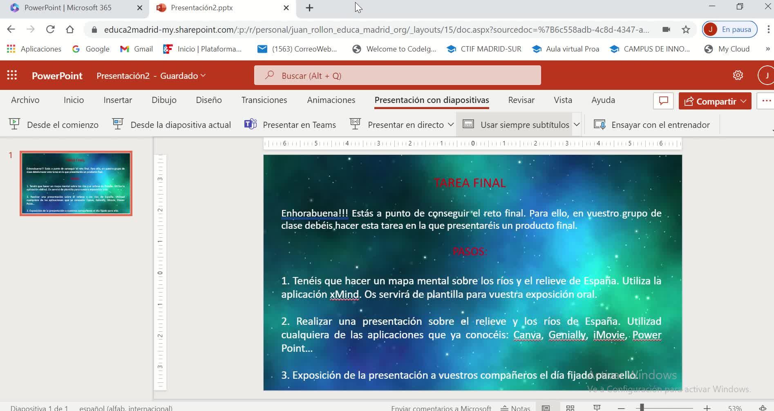Switch to the Diseño tab
Viewport: 774px width, 411px height.
pyautogui.click(x=209, y=100)
